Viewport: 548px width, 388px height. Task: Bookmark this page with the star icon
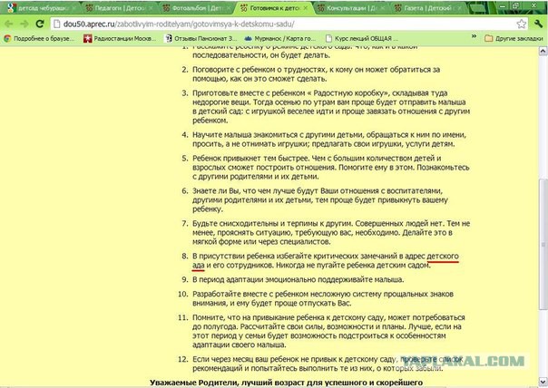(521, 24)
